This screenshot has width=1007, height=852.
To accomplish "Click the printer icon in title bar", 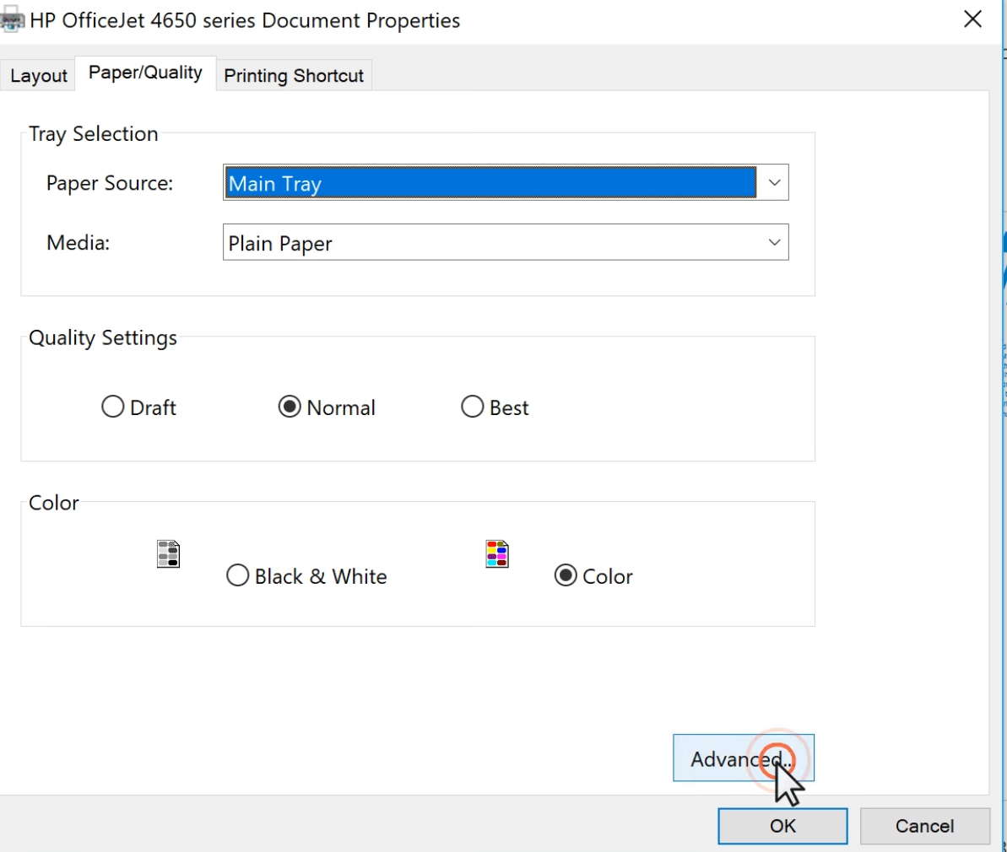I will (12, 20).
